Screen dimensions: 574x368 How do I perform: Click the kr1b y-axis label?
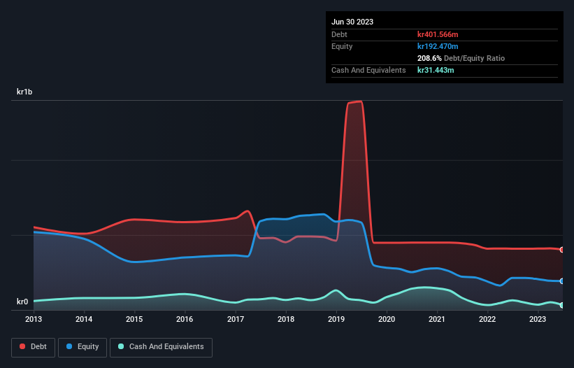pyautogui.click(x=24, y=92)
